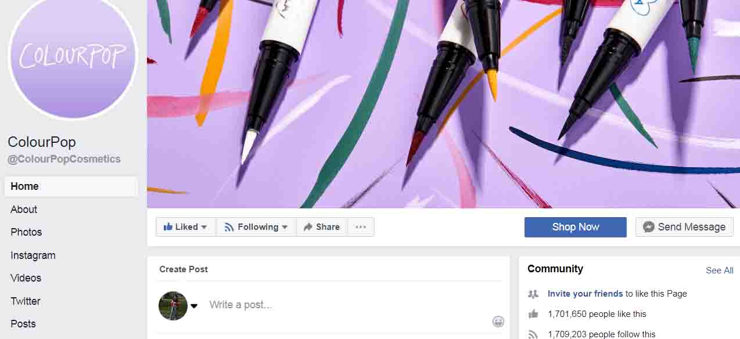This screenshot has height=339, width=740.
Task: Open the emoji picker smiley icon
Action: (x=498, y=322)
